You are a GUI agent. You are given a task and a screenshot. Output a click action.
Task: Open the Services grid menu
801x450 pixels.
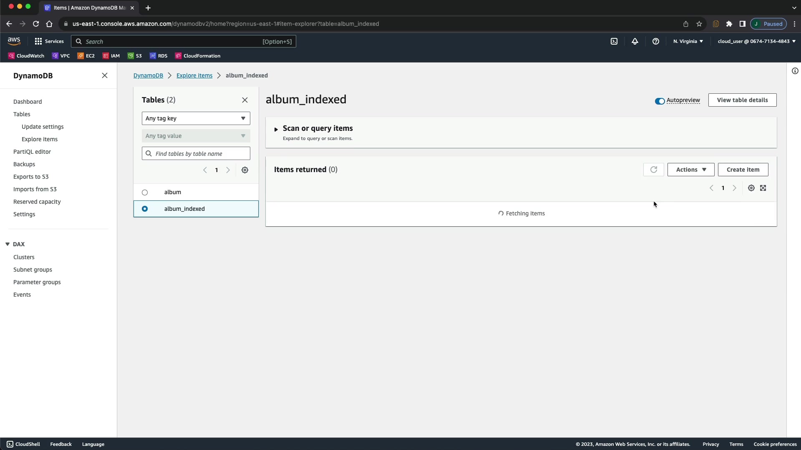[49, 41]
